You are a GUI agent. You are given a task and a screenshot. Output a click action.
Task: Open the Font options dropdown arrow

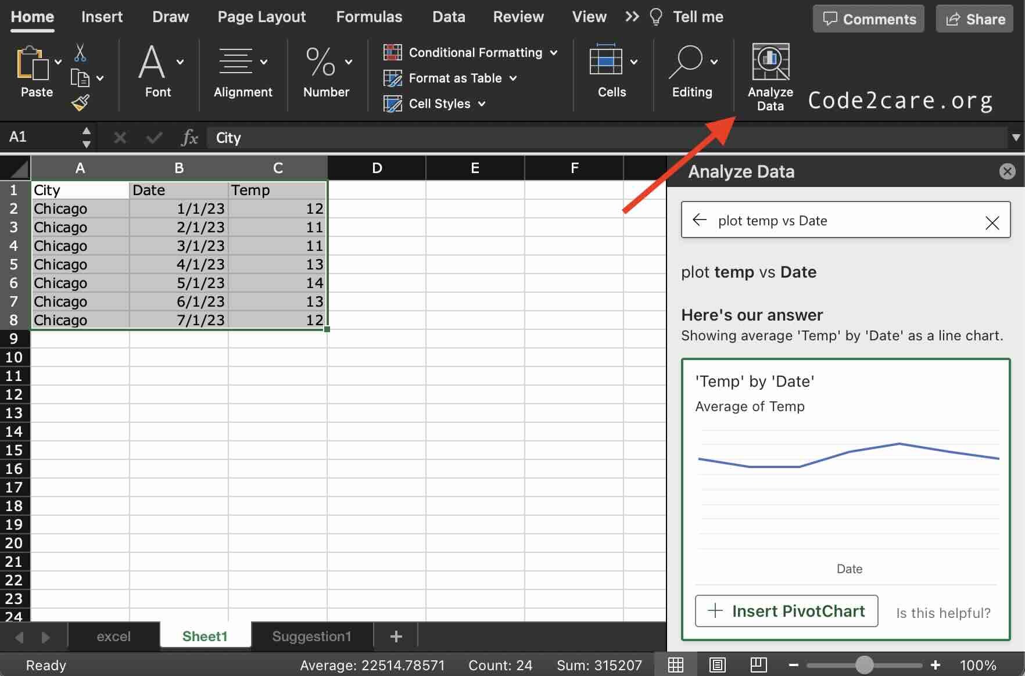click(x=181, y=62)
